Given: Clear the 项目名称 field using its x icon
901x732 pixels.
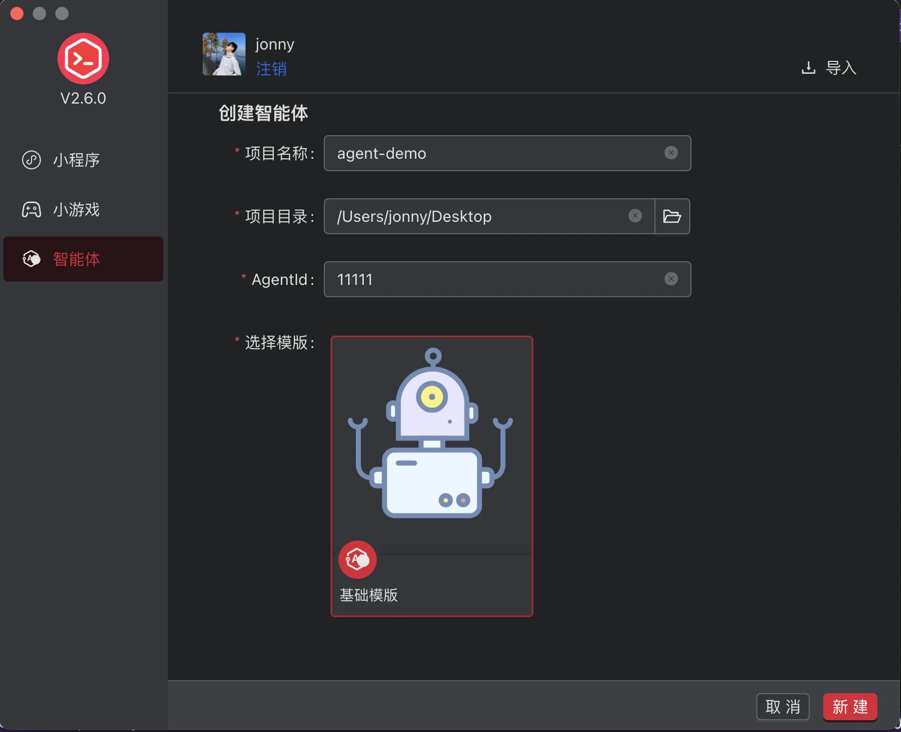Looking at the screenshot, I should 671,153.
